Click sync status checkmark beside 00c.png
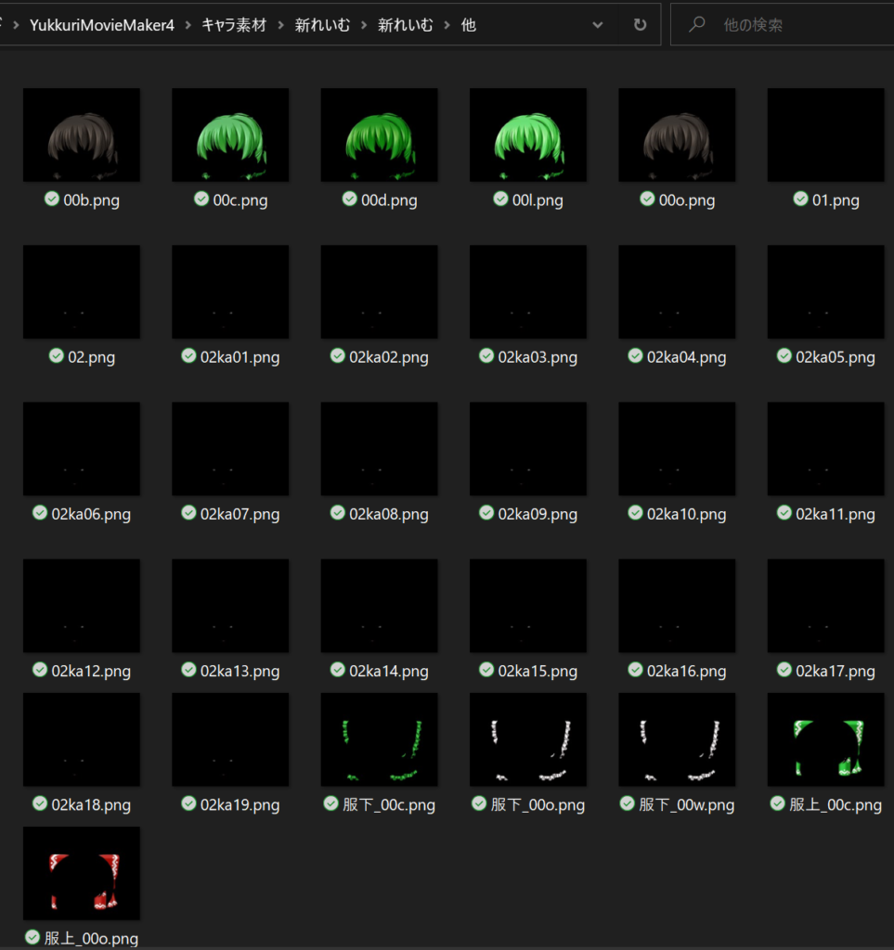 pos(201,199)
